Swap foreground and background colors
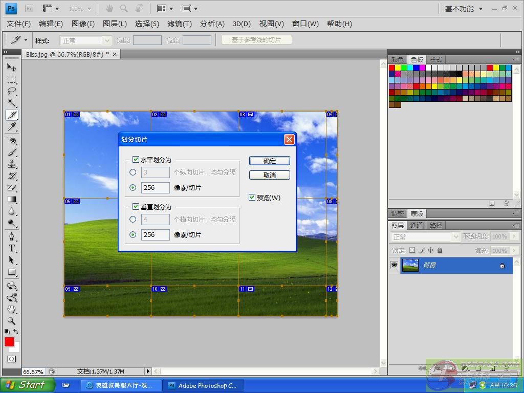Image resolution: width=524 pixels, height=393 pixels. [x=16, y=332]
